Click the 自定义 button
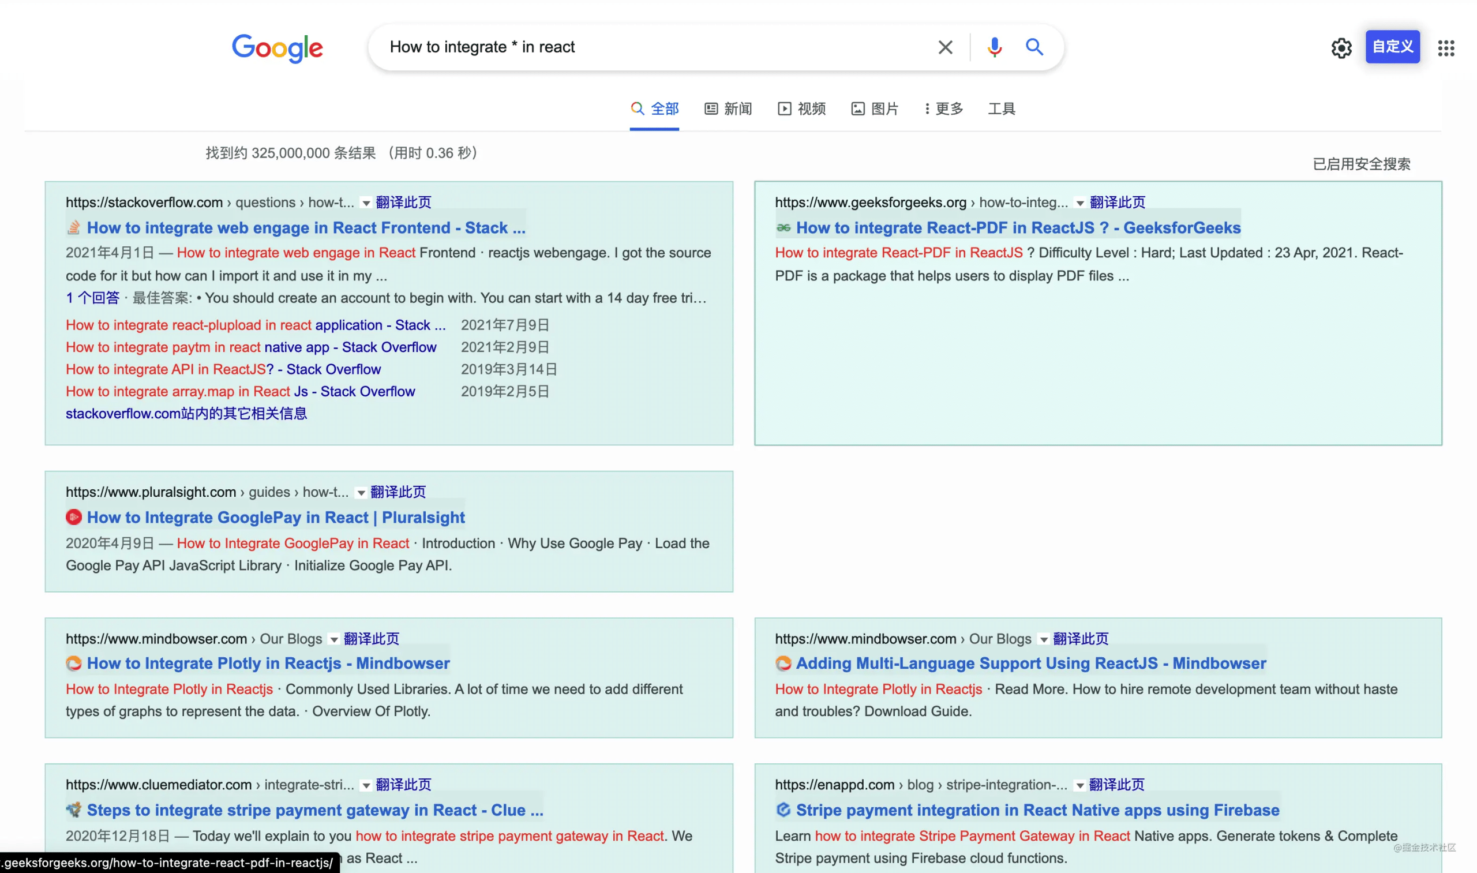The image size is (1477, 873). [x=1392, y=47]
